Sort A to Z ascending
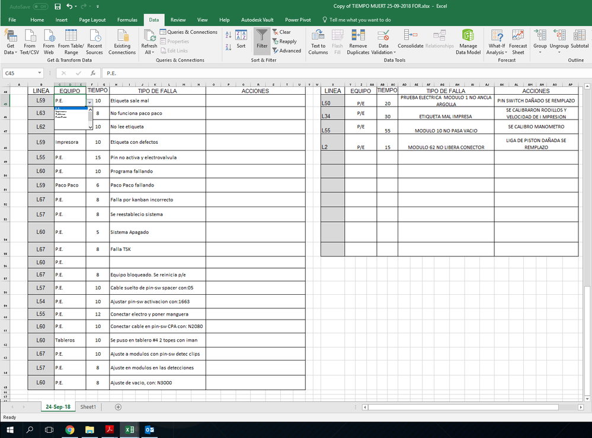This screenshot has height=438, width=592. coord(228,35)
